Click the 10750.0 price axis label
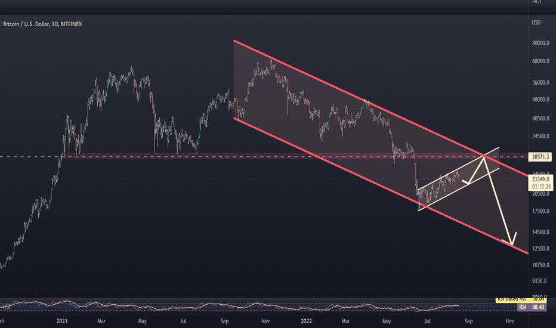This screenshot has width=556, height=328. click(540, 265)
